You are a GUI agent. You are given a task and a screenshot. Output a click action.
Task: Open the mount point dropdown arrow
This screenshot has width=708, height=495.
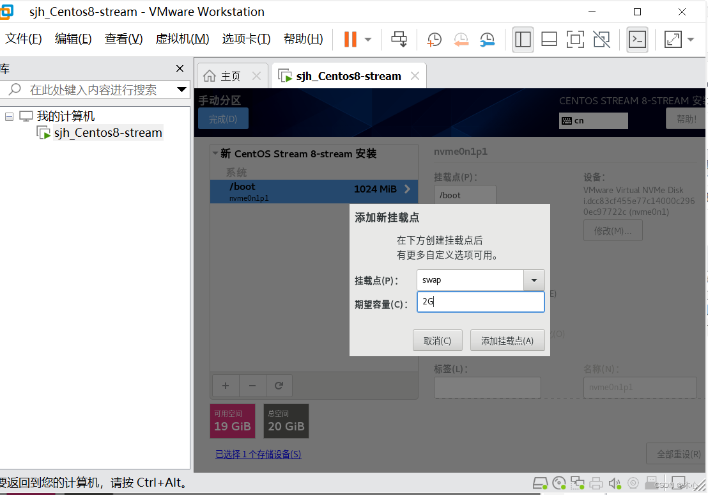[534, 280]
